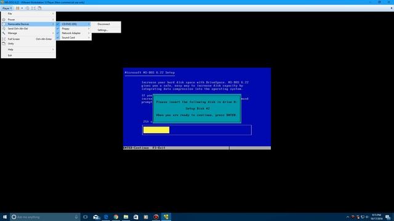Image resolution: width=394 pixels, height=221 pixels.
Task: Expand the CD/DVD (IDE) submenu arrow
Action: [89, 24]
